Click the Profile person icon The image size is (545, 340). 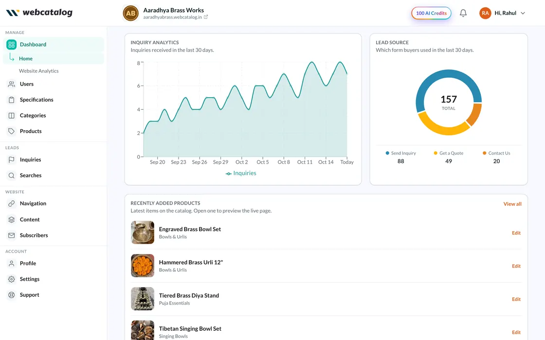[x=12, y=263]
